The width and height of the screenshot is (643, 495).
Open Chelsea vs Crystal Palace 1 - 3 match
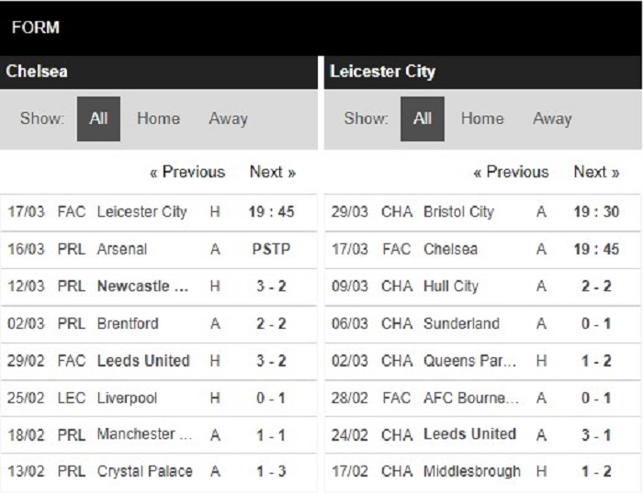pos(158,472)
